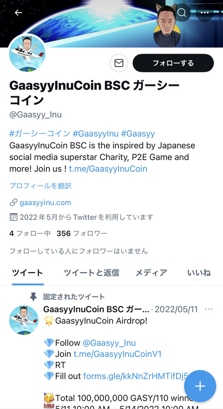Viewport: 223px width, 409px height.
Task: Tap the back arrow icon
Action: (x=18, y=13)
